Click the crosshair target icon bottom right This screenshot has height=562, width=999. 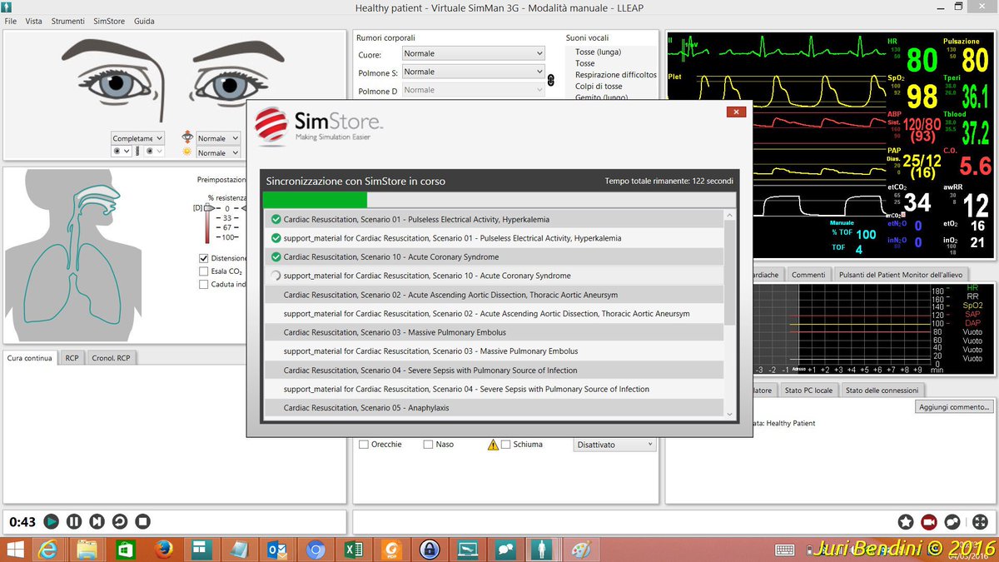click(x=980, y=522)
